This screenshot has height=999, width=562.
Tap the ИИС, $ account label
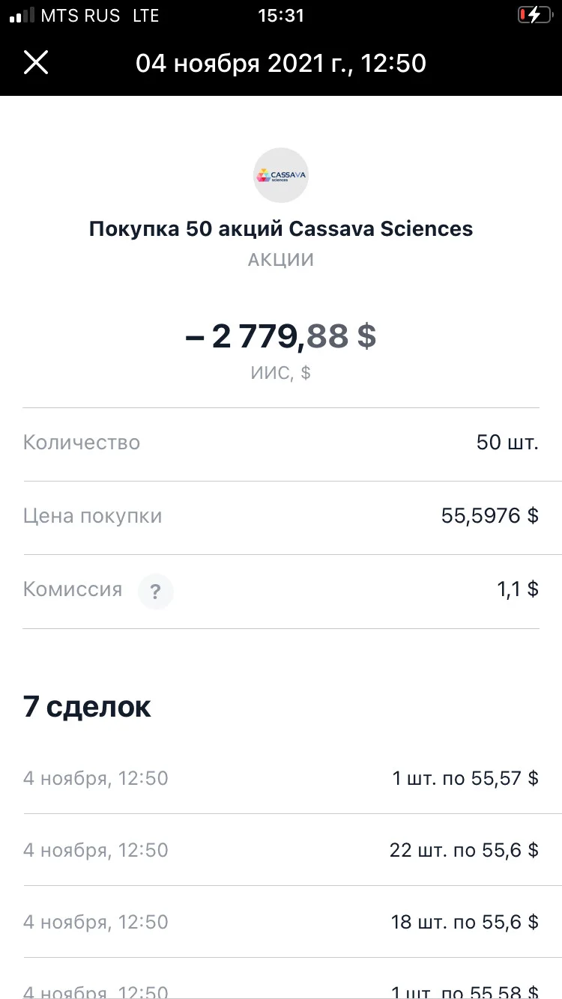point(281,373)
